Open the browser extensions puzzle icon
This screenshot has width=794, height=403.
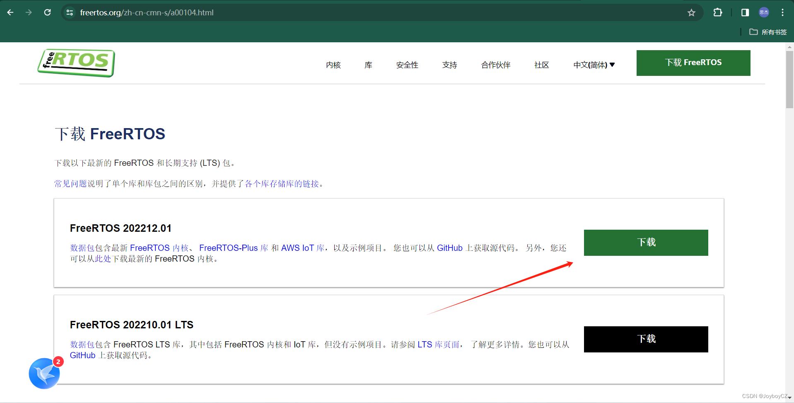(717, 12)
